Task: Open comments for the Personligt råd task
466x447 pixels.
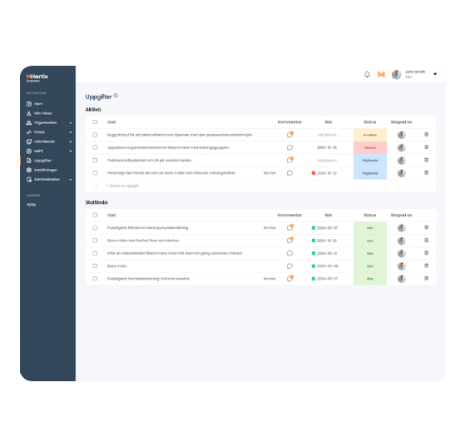Action: [290, 173]
